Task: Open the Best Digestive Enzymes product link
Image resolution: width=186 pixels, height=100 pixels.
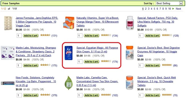Action: click(158, 52)
